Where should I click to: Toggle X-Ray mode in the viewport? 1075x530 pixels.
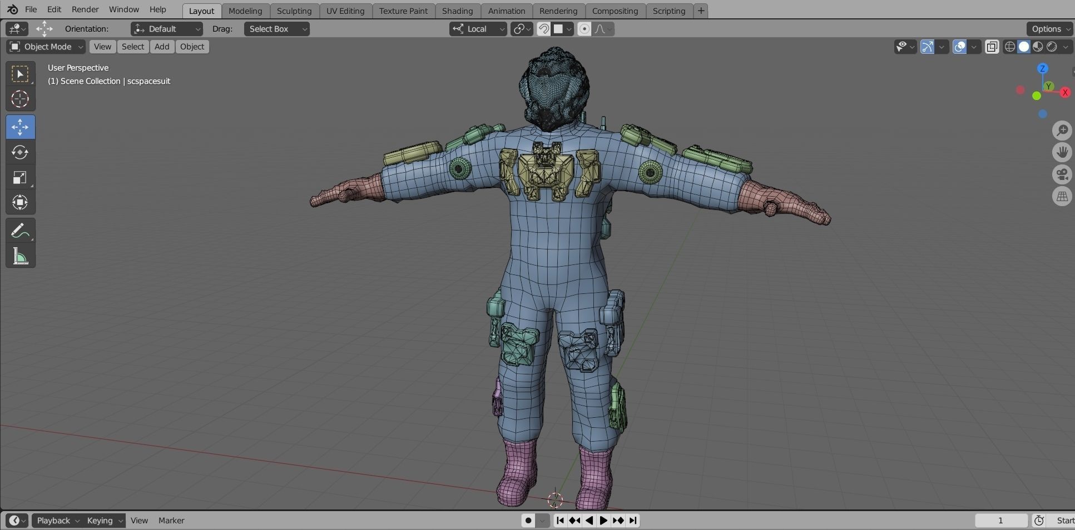(x=992, y=47)
